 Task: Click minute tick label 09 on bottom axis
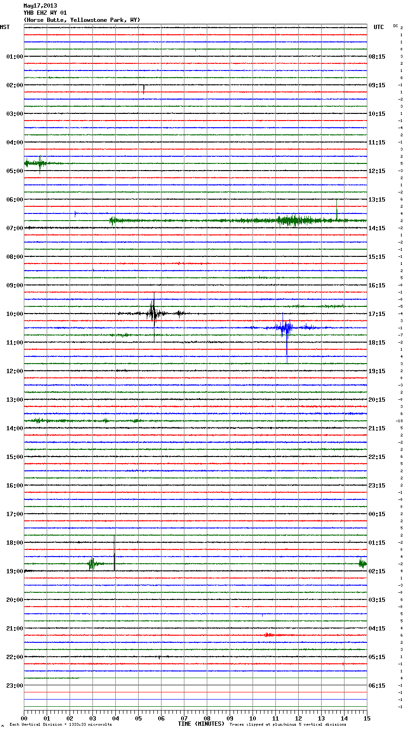[x=230, y=719]
